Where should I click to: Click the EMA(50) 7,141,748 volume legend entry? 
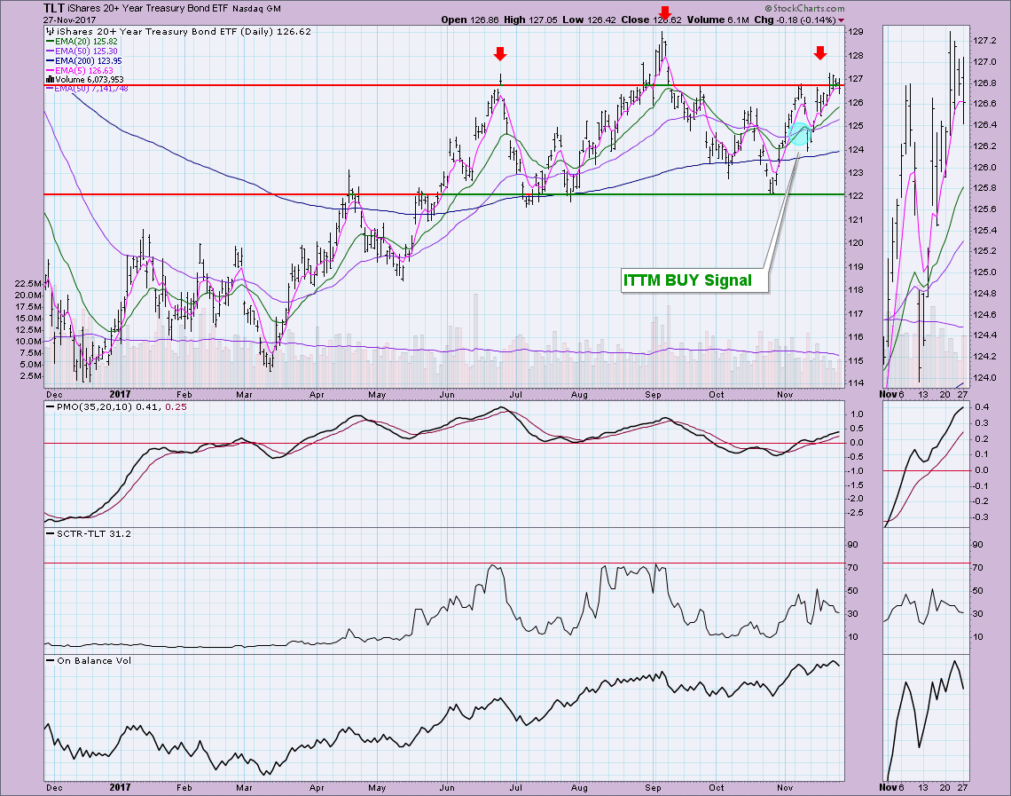[x=87, y=89]
